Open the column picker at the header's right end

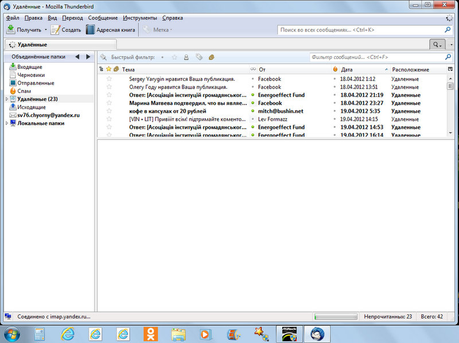click(450, 69)
